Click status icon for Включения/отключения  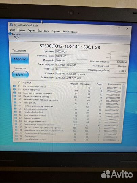(x=15, y=109)
